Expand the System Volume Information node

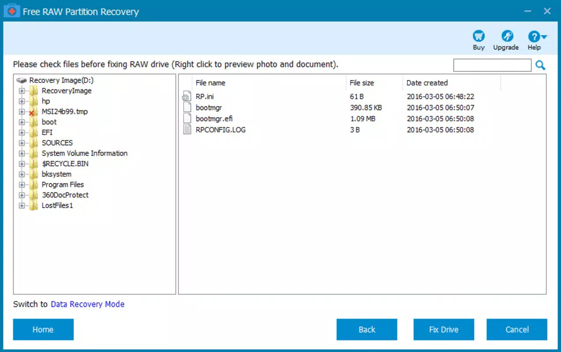click(x=22, y=154)
